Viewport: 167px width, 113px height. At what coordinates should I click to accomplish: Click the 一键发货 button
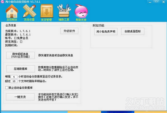(20, 97)
